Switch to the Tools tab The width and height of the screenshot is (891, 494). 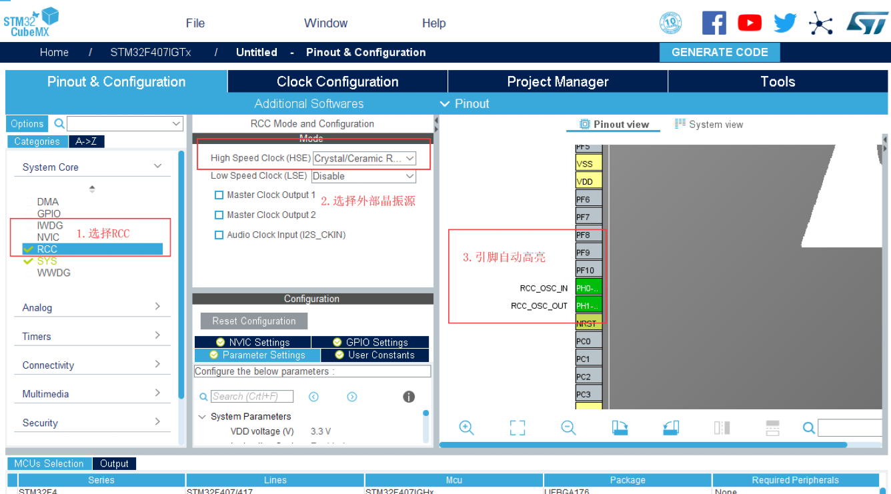778,81
